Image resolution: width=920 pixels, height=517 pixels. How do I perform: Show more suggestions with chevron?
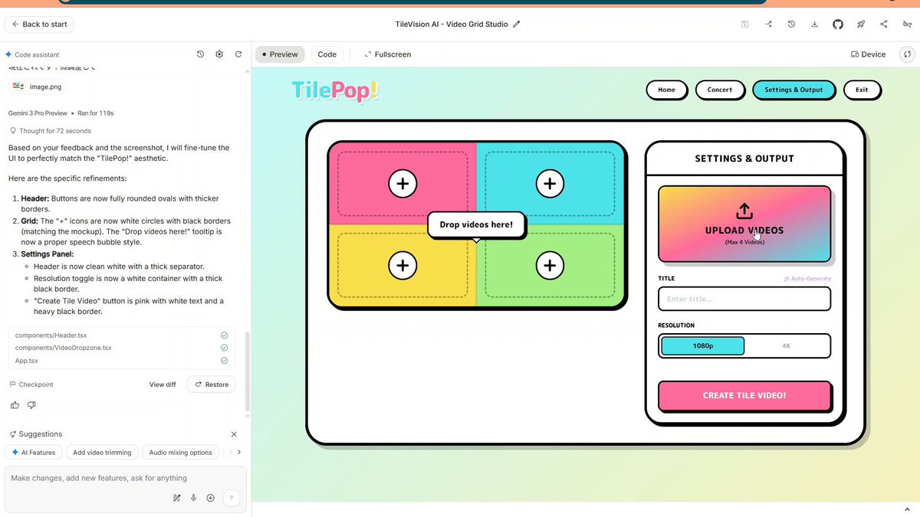pyautogui.click(x=239, y=452)
